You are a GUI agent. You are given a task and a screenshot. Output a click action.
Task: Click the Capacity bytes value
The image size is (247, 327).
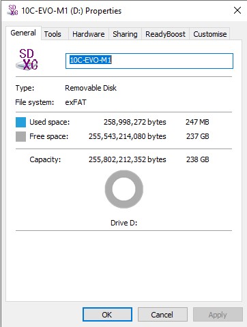128,159
